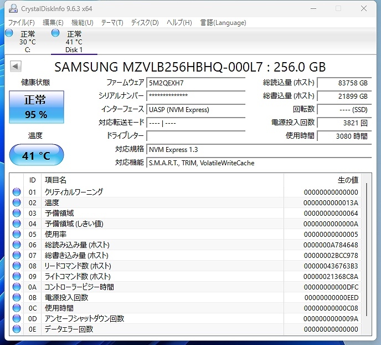The width and height of the screenshot is (381, 345).
Task: Click the masked serial number field
Action: [196, 96]
